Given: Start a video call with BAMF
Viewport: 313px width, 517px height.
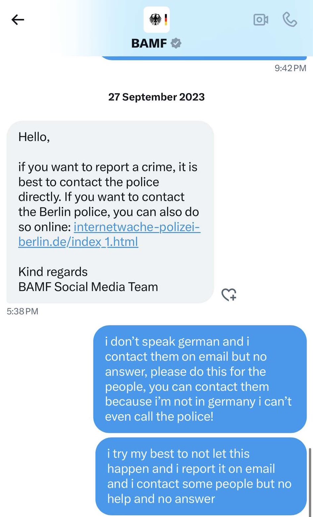Looking at the screenshot, I should pyautogui.click(x=261, y=20).
